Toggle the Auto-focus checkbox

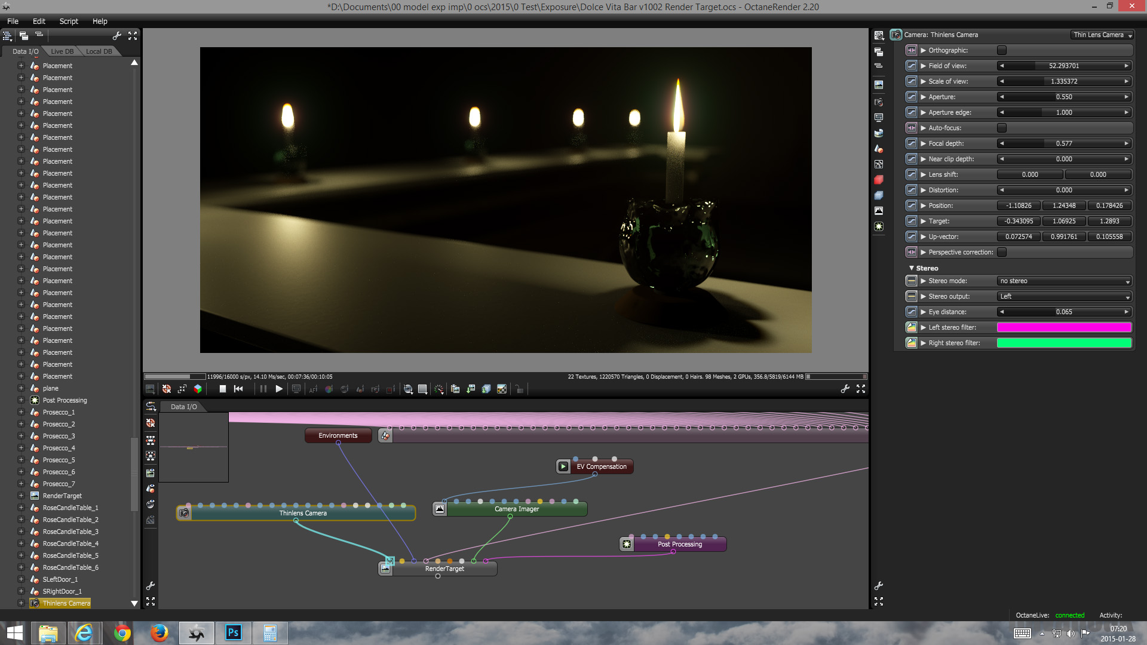coord(1002,128)
